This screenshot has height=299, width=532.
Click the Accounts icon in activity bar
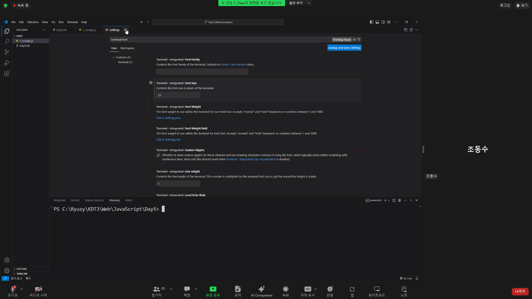tap(7, 260)
